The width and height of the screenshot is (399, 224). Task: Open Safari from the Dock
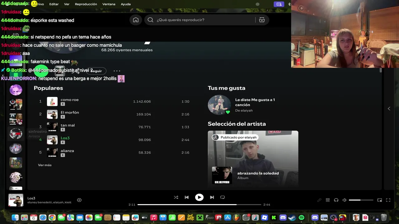click(x=43, y=217)
